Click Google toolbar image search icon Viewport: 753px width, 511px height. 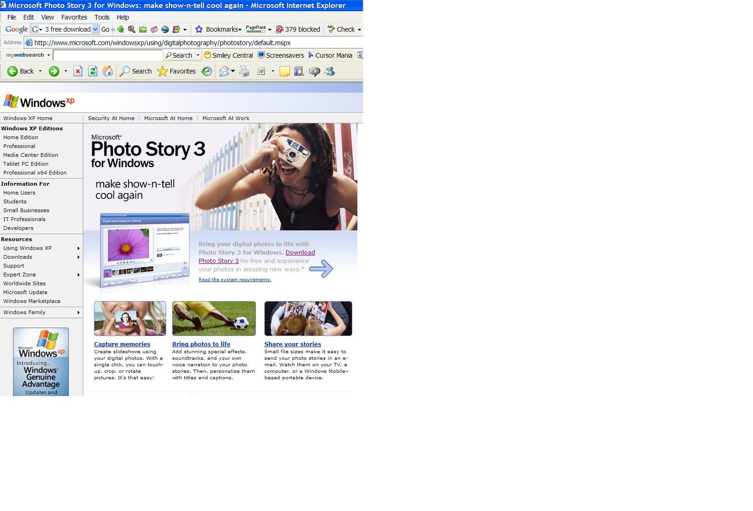tap(143, 29)
